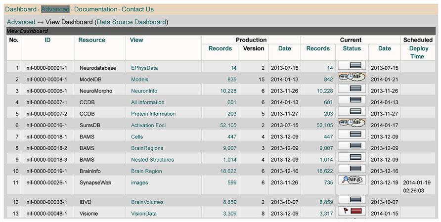Sort by Current Records header
Screen dimensions: 441x222
[318, 48]
